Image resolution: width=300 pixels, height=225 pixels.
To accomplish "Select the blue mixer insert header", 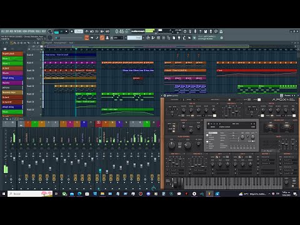I will pyautogui.click(x=84, y=124).
